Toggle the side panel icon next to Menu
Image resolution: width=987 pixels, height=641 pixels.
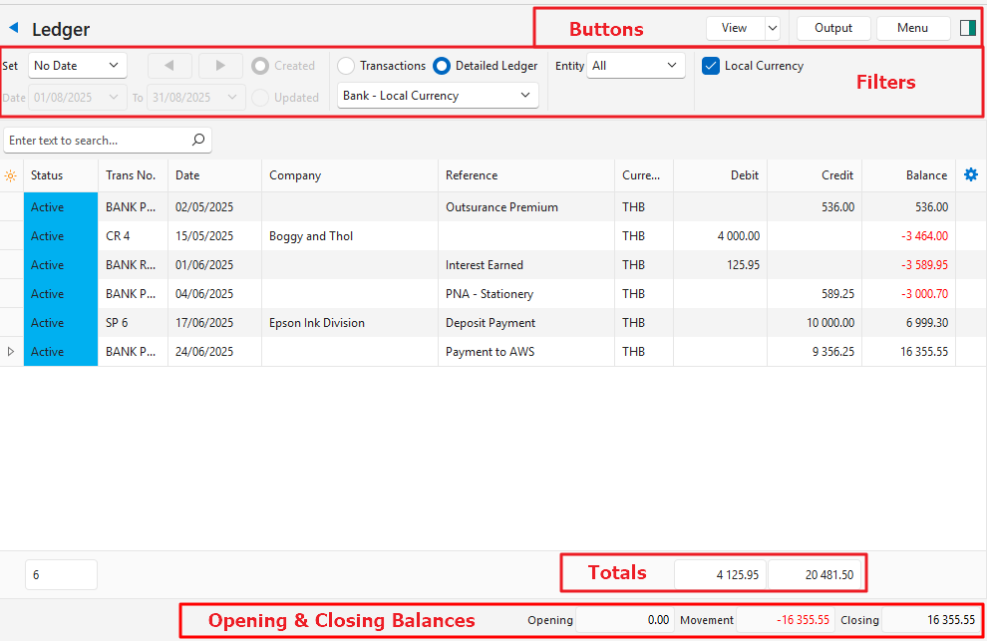click(x=967, y=28)
